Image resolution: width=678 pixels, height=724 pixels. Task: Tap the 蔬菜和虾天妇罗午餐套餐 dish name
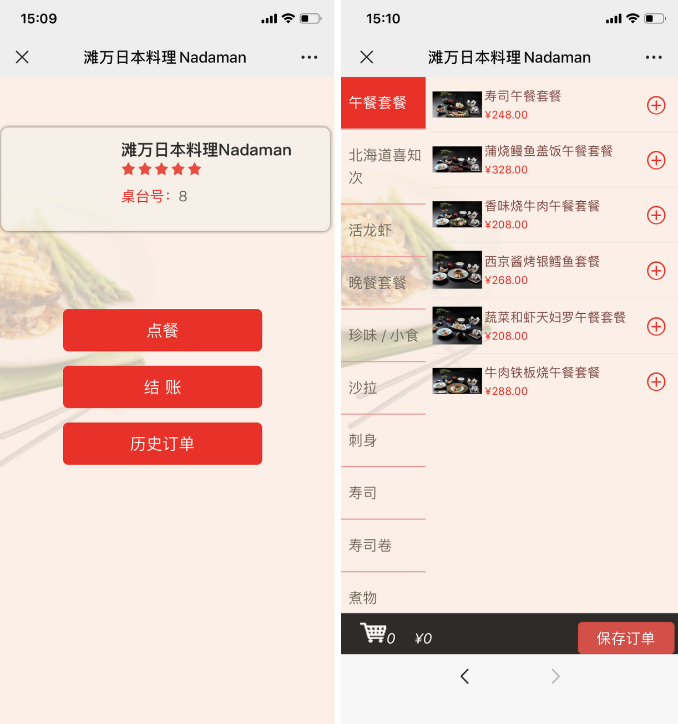(x=555, y=317)
